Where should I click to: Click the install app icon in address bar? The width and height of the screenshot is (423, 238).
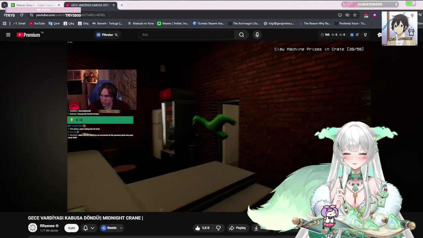tap(340, 15)
